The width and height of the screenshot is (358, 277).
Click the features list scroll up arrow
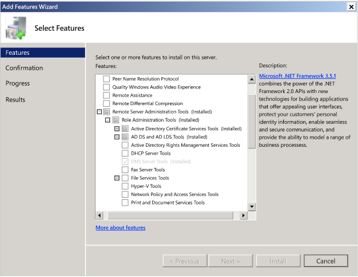[252, 79]
